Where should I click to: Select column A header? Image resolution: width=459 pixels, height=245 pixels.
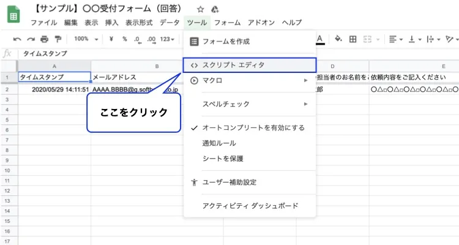54,66
